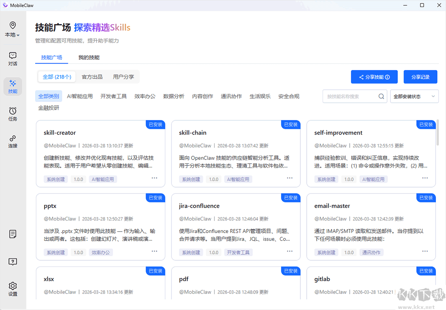Viewport: 446px width, 310px height.
Task: Open the 连接 link icon
Action: tap(13, 142)
